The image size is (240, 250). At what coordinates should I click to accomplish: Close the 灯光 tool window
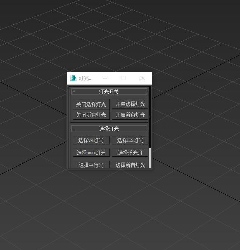(143, 78)
